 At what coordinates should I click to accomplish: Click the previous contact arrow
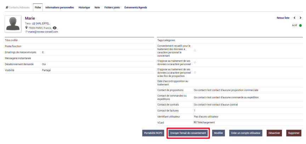point(294,18)
